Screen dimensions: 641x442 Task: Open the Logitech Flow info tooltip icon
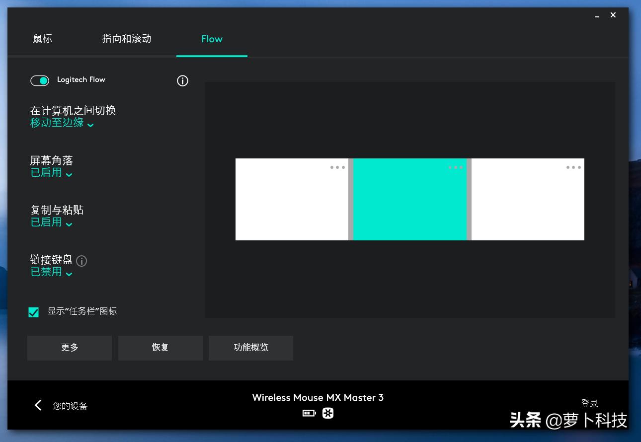pos(182,80)
